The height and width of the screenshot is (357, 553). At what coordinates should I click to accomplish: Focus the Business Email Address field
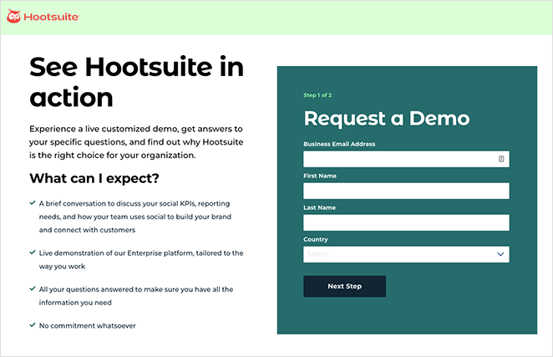coord(406,159)
